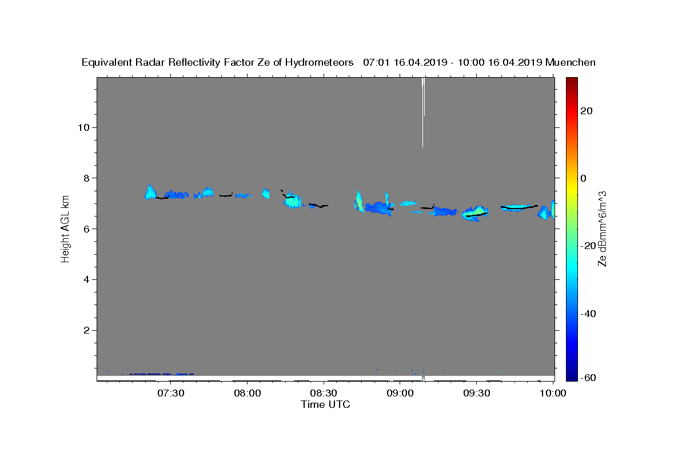
Task: Click the '08:30' time tick label
Action: [x=324, y=394]
